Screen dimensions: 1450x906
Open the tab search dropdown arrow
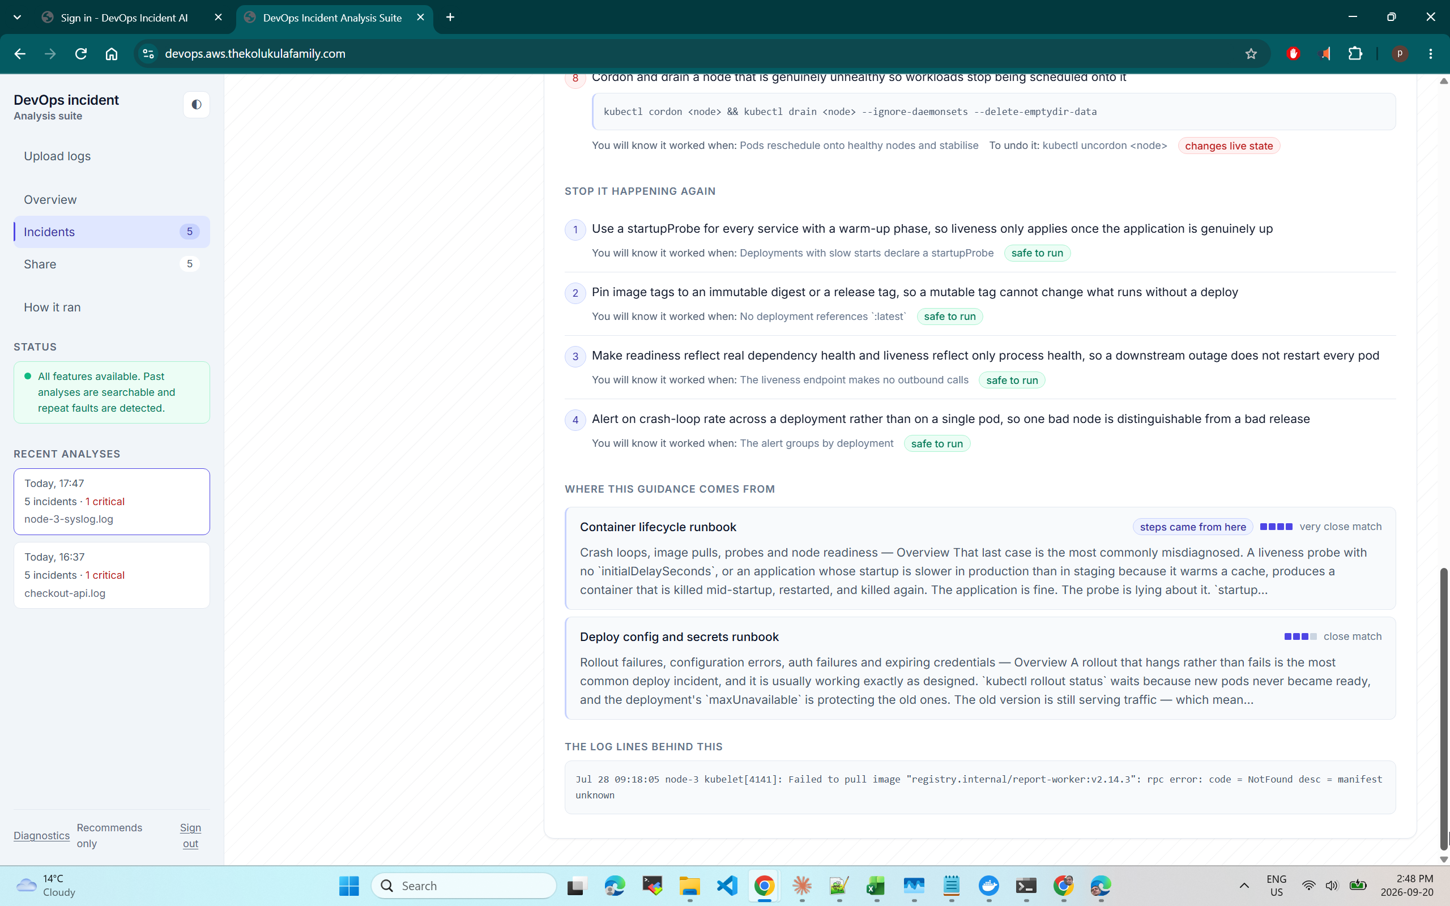pyautogui.click(x=18, y=18)
